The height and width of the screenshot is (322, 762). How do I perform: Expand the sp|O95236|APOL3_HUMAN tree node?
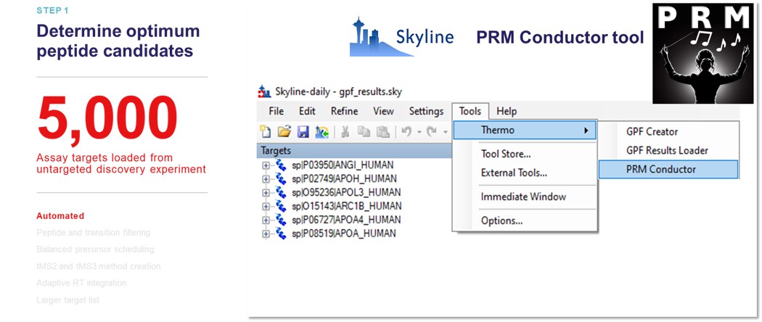click(x=266, y=192)
